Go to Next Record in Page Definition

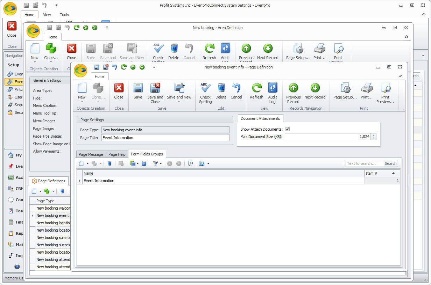point(315,92)
